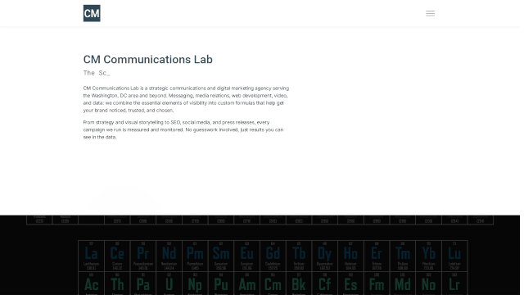Click the Th Thorium element tile
This screenshot has height=295, width=524.
117,284
